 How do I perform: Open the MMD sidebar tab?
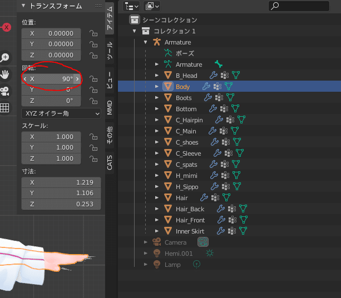[110, 107]
